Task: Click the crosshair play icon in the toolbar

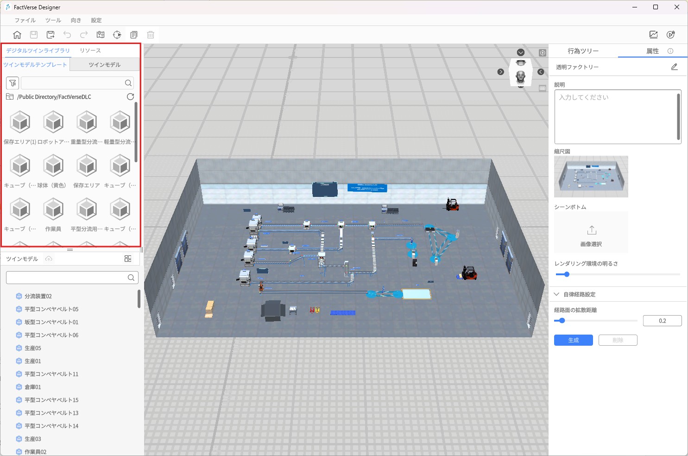Action: (x=117, y=35)
